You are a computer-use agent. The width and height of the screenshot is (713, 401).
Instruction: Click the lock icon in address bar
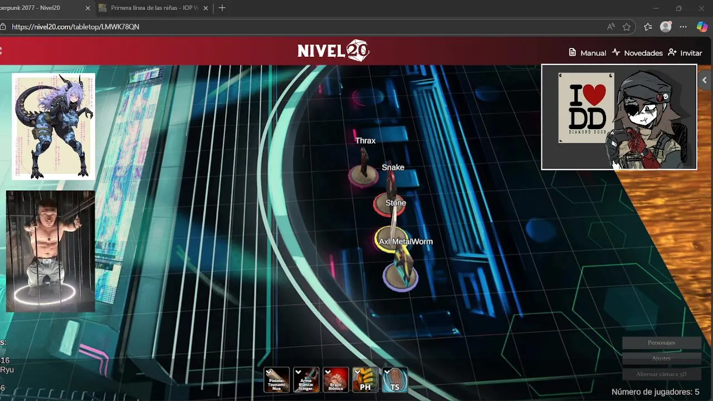[x=3, y=27]
